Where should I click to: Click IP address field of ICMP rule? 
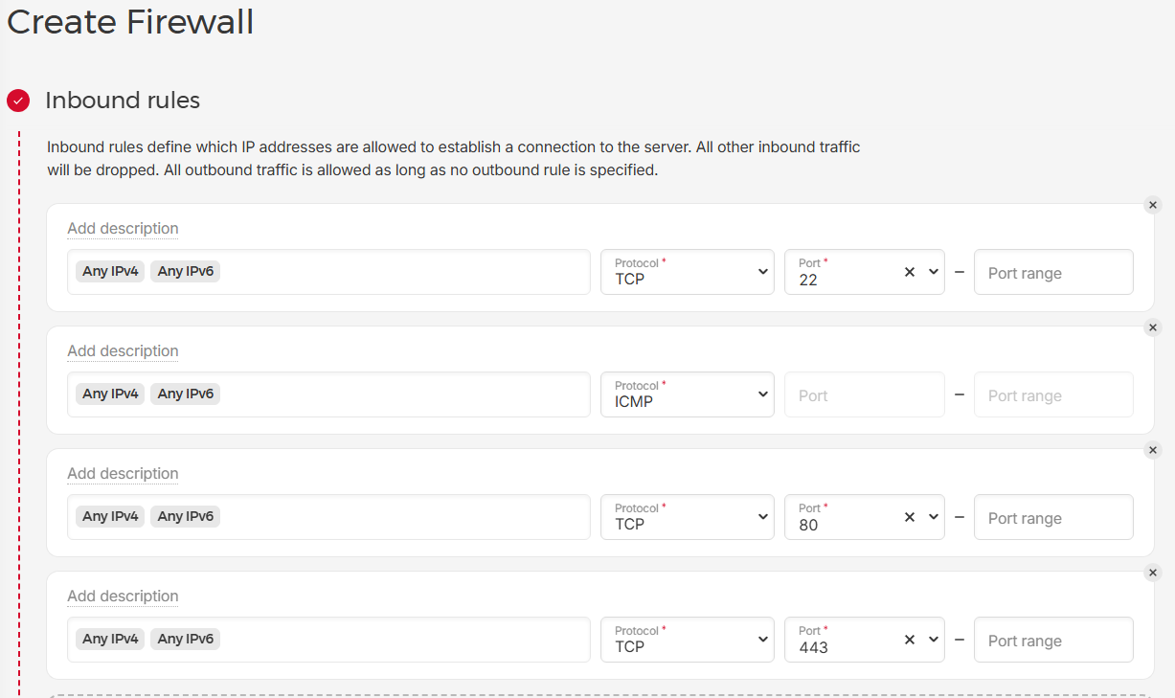tap(402, 394)
